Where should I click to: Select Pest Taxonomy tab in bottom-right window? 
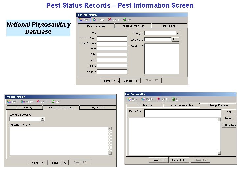pyautogui.click(x=145, y=105)
